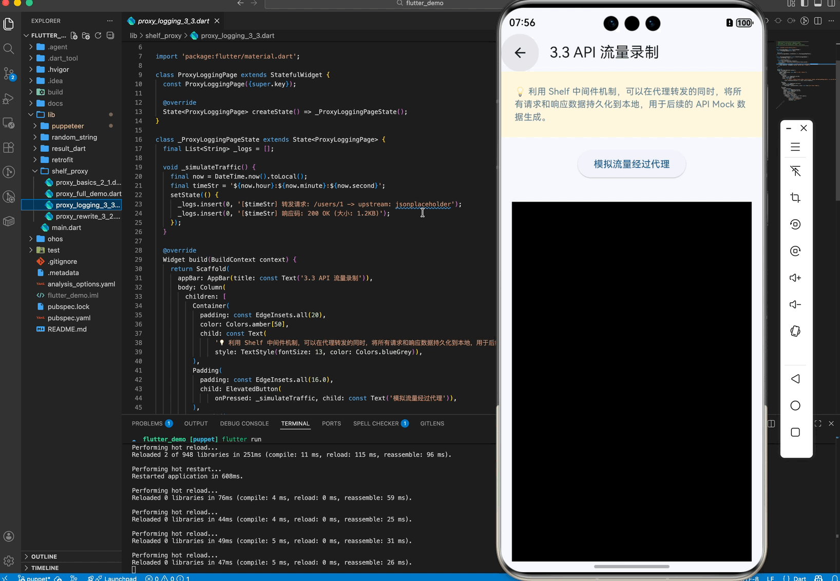Switch to the GITLENS panel tab
Viewport: 840px width, 581px height.
pos(432,423)
